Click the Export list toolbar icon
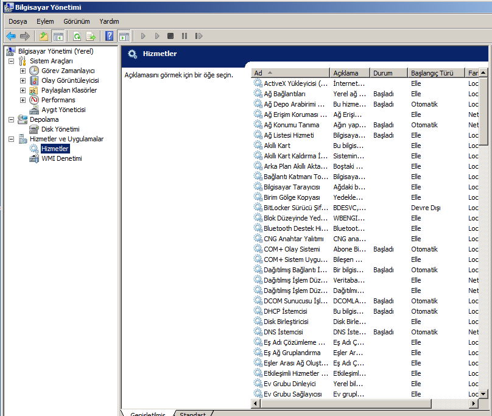Image resolution: width=492 pixels, height=416 pixels. coord(91,36)
